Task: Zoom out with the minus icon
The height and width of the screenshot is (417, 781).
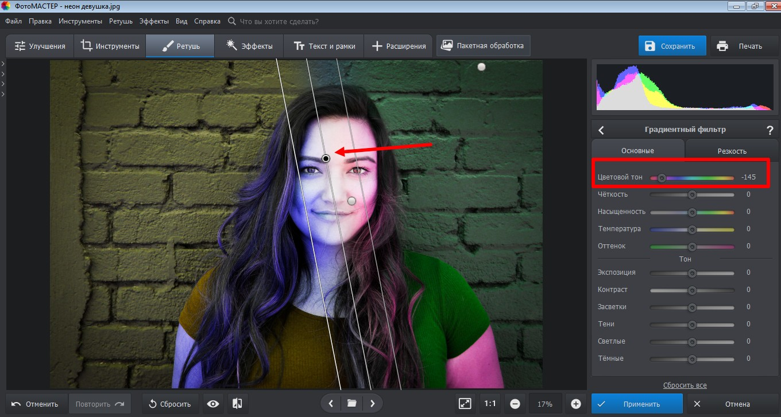Action: [x=515, y=404]
